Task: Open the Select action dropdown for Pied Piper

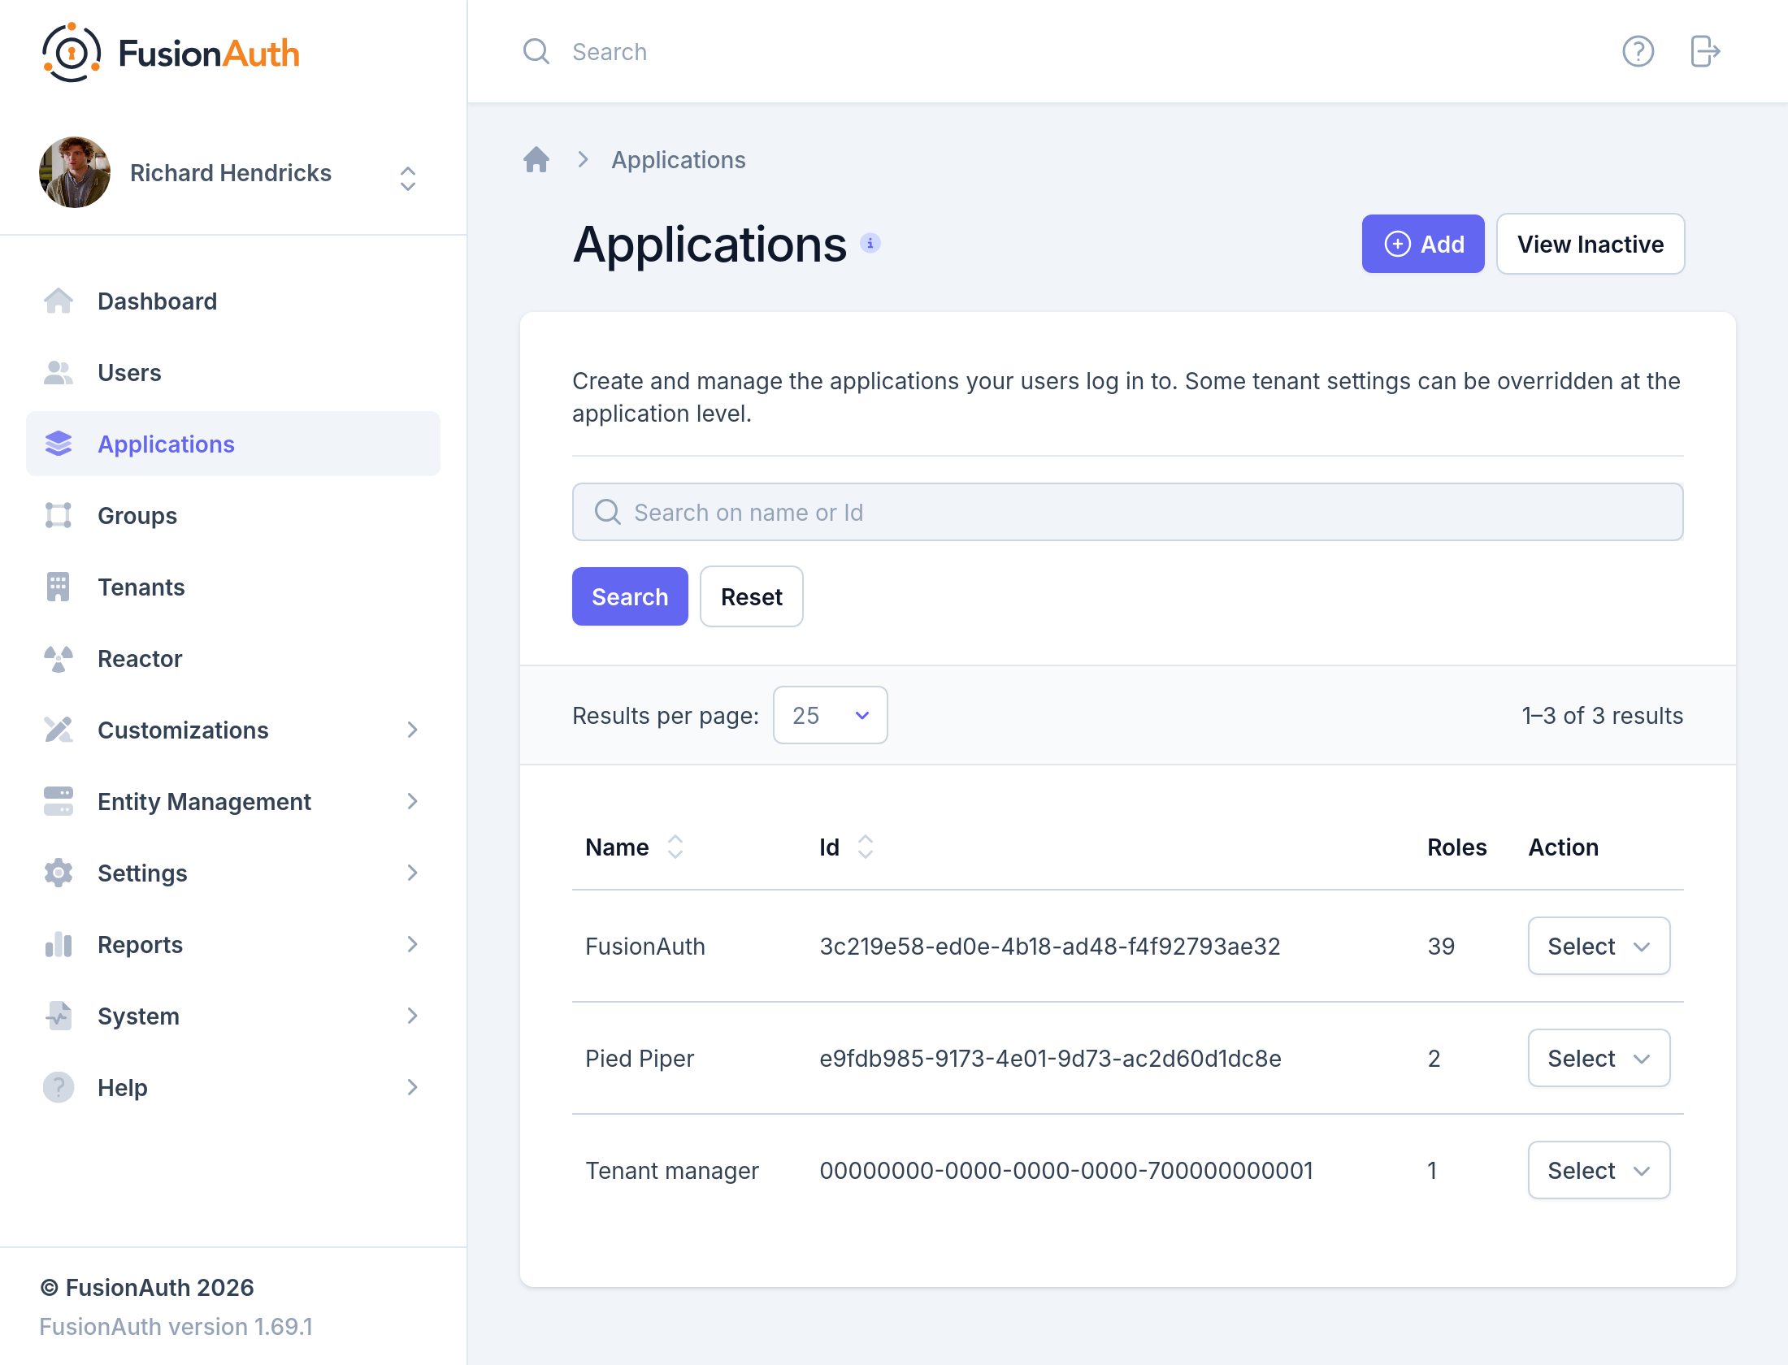Action: click(x=1599, y=1058)
